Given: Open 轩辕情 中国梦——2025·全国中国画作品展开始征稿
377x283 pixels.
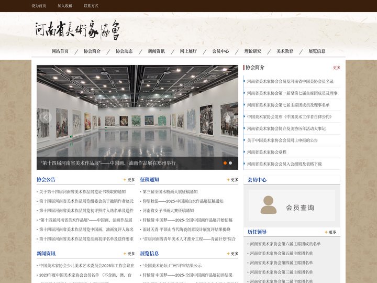Looking at the screenshot, I should [187, 220].
